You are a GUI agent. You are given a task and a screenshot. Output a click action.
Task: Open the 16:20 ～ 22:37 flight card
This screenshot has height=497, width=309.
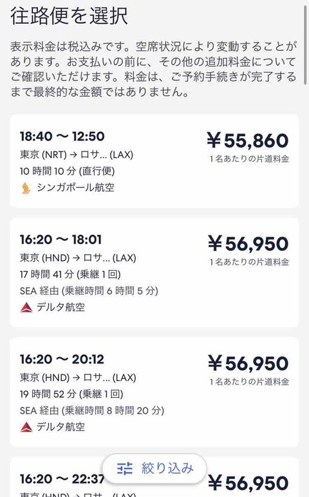154,477
